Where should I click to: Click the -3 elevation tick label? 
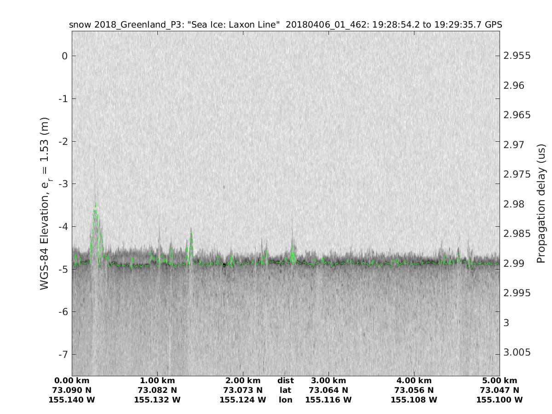(63, 184)
